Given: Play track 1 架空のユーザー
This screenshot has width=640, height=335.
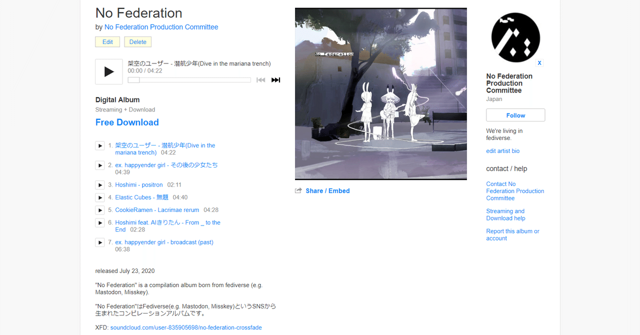Looking at the screenshot, I should coord(100,145).
